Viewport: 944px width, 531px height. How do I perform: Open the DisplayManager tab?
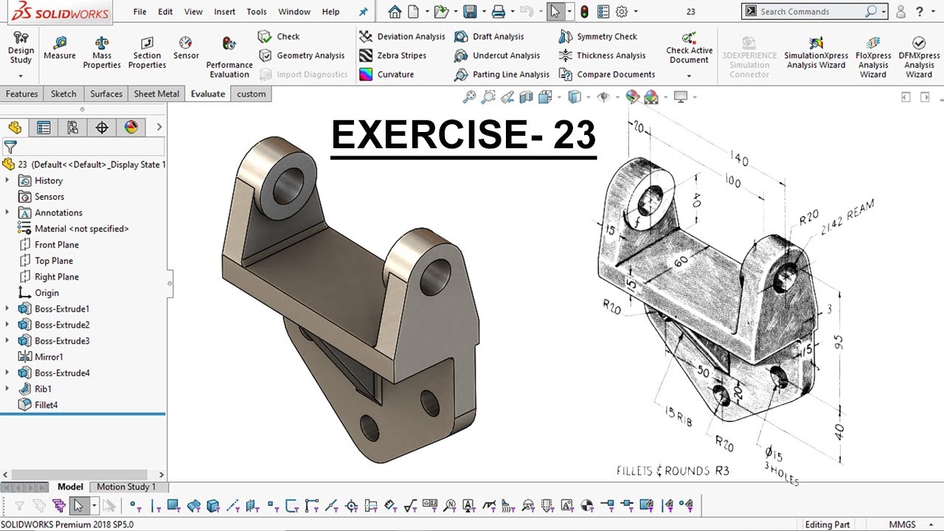(131, 128)
